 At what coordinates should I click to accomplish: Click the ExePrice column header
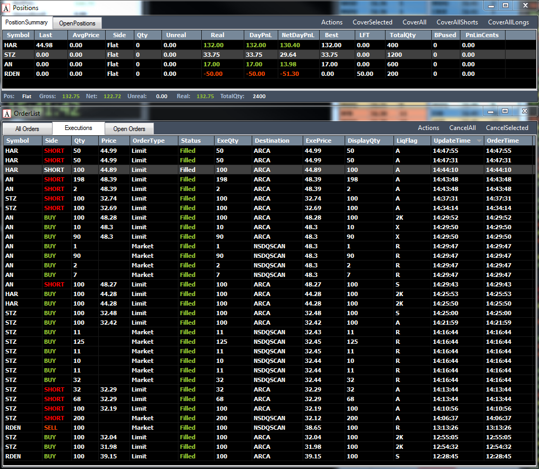click(x=324, y=141)
